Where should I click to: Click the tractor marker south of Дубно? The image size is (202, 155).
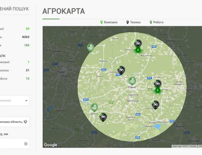pyautogui.click(x=103, y=117)
